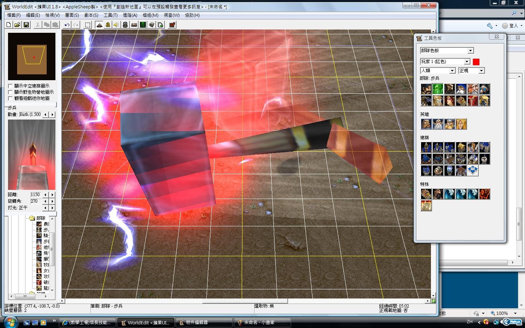Image resolution: width=525 pixels, height=328 pixels.
Task: Select the Blood Mage blonde hero portrait
Action: [x=461, y=124]
